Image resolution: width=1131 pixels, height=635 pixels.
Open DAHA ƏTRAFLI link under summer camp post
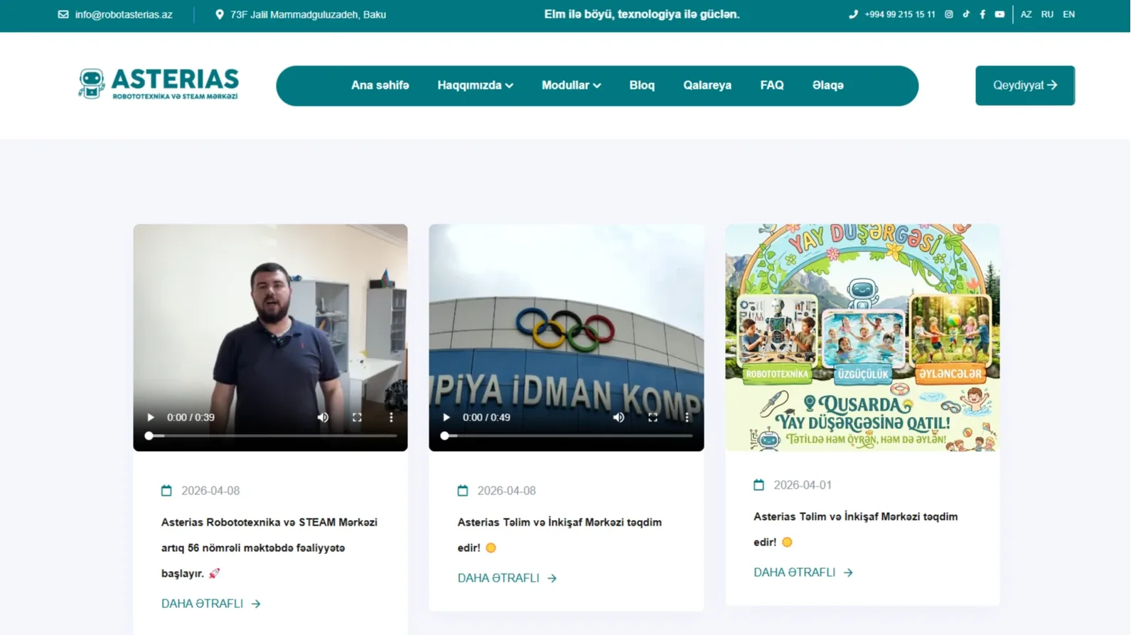[x=803, y=572]
